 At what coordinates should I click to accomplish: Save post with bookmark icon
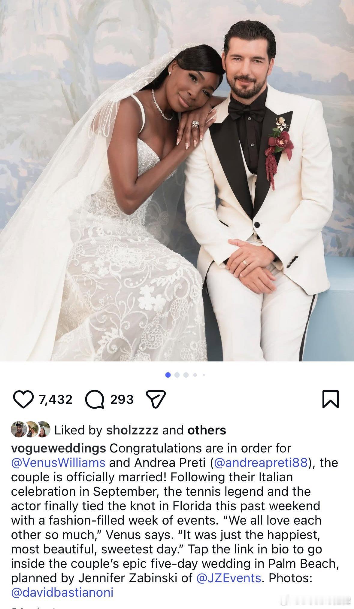point(331,399)
